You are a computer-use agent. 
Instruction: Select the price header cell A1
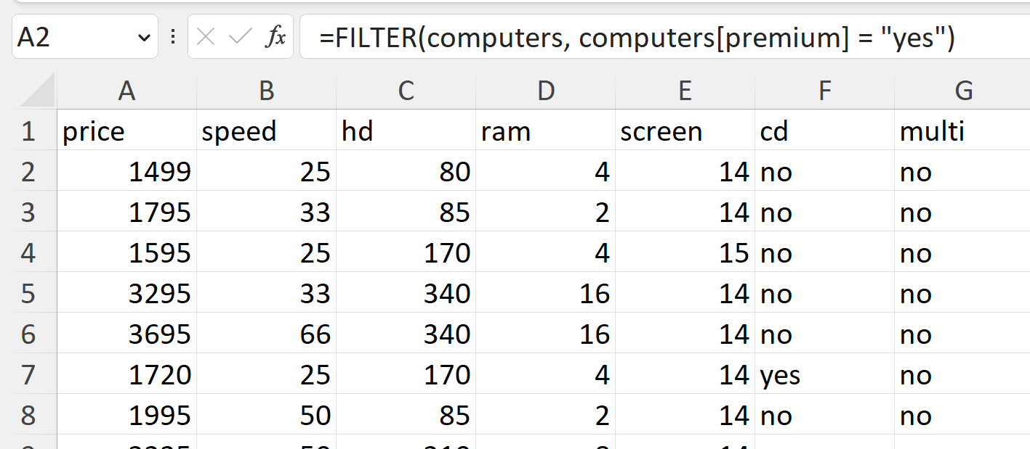pyautogui.click(x=126, y=131)
